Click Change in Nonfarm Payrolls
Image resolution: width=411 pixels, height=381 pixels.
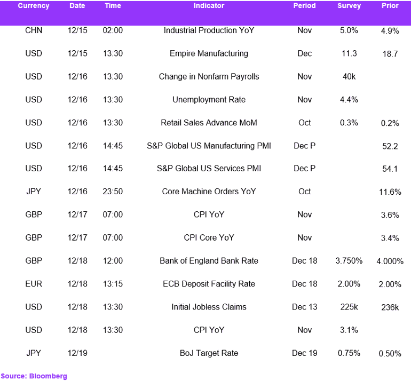tap(209, 76)
